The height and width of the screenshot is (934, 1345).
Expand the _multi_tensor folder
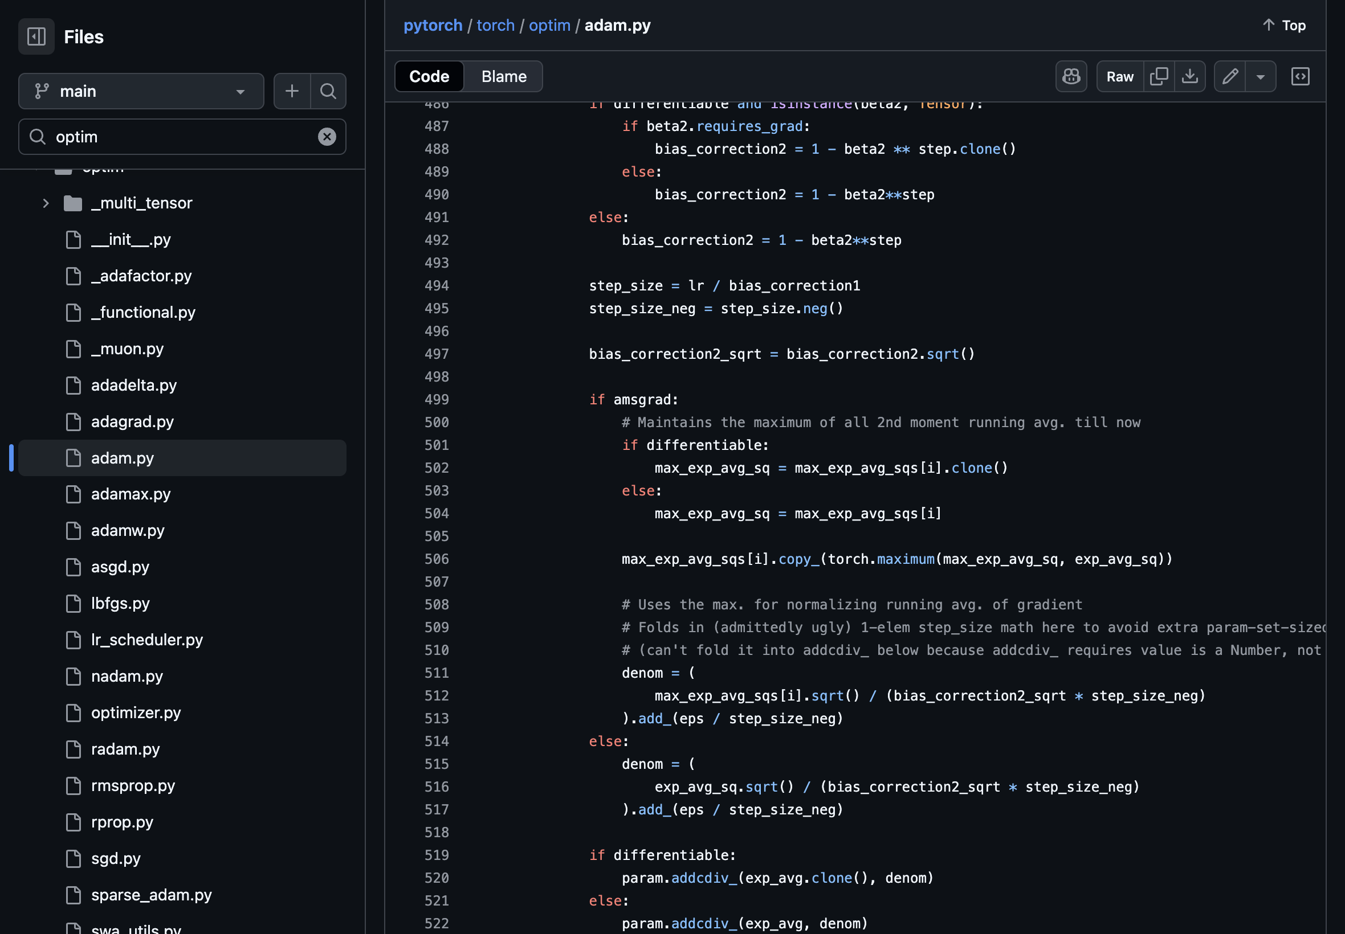(x=46, y=203)
